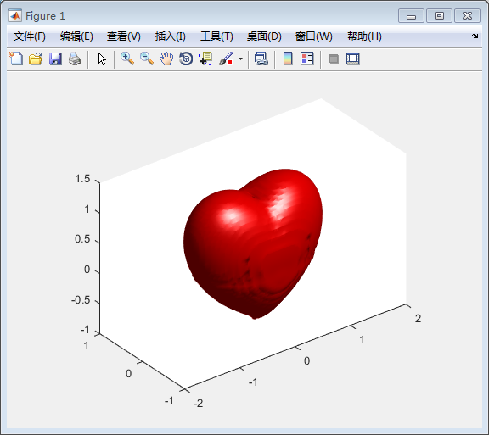Toggle the Brush data tool
The image size is (489, 435).
coord(226,59)
